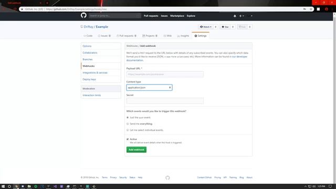Open the notifications bell icon
Viewport: 336px width, 189px height.
click(x=235, y=16)
